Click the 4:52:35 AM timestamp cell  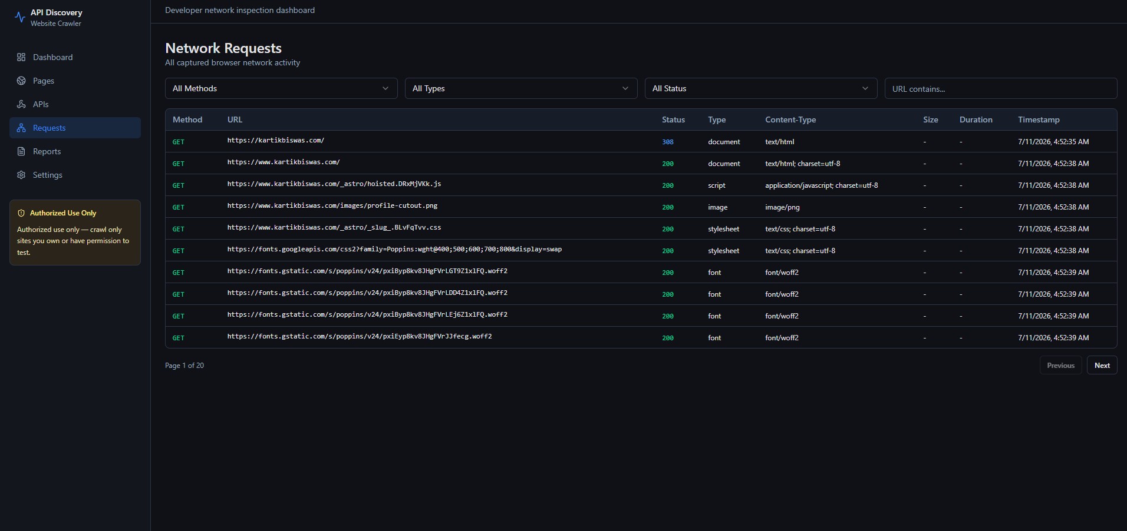coord(1053,142)
